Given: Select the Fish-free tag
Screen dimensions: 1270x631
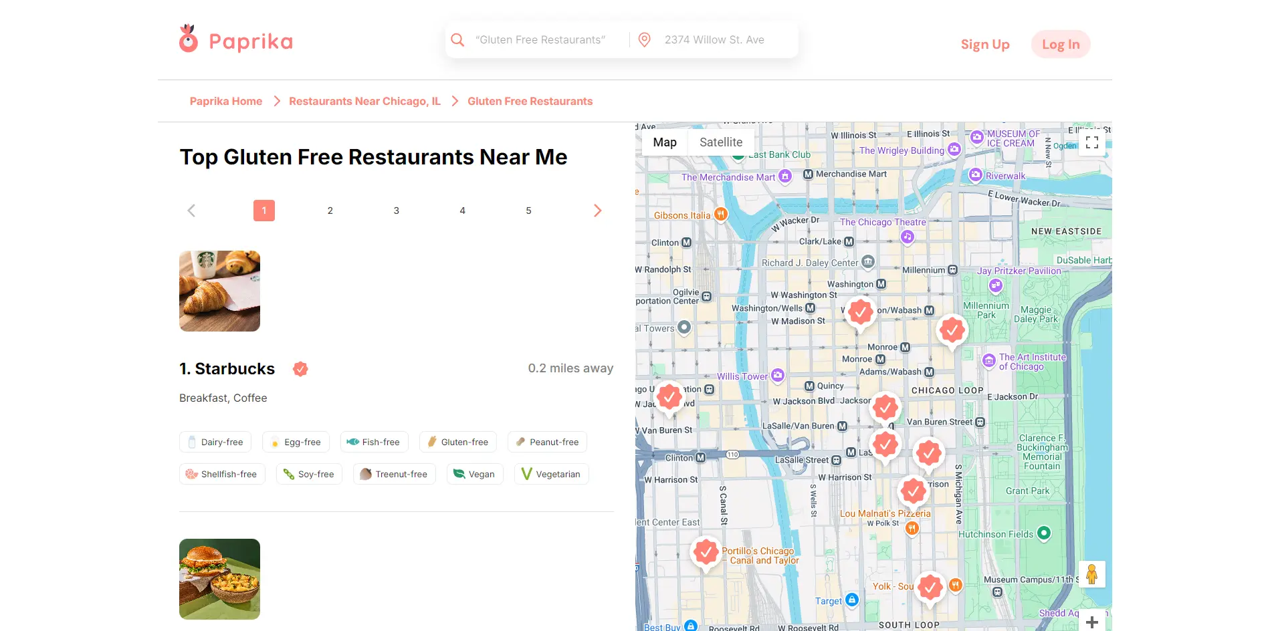Looking at the screenshot, I should pyautogui.click(x=374, y=442).
